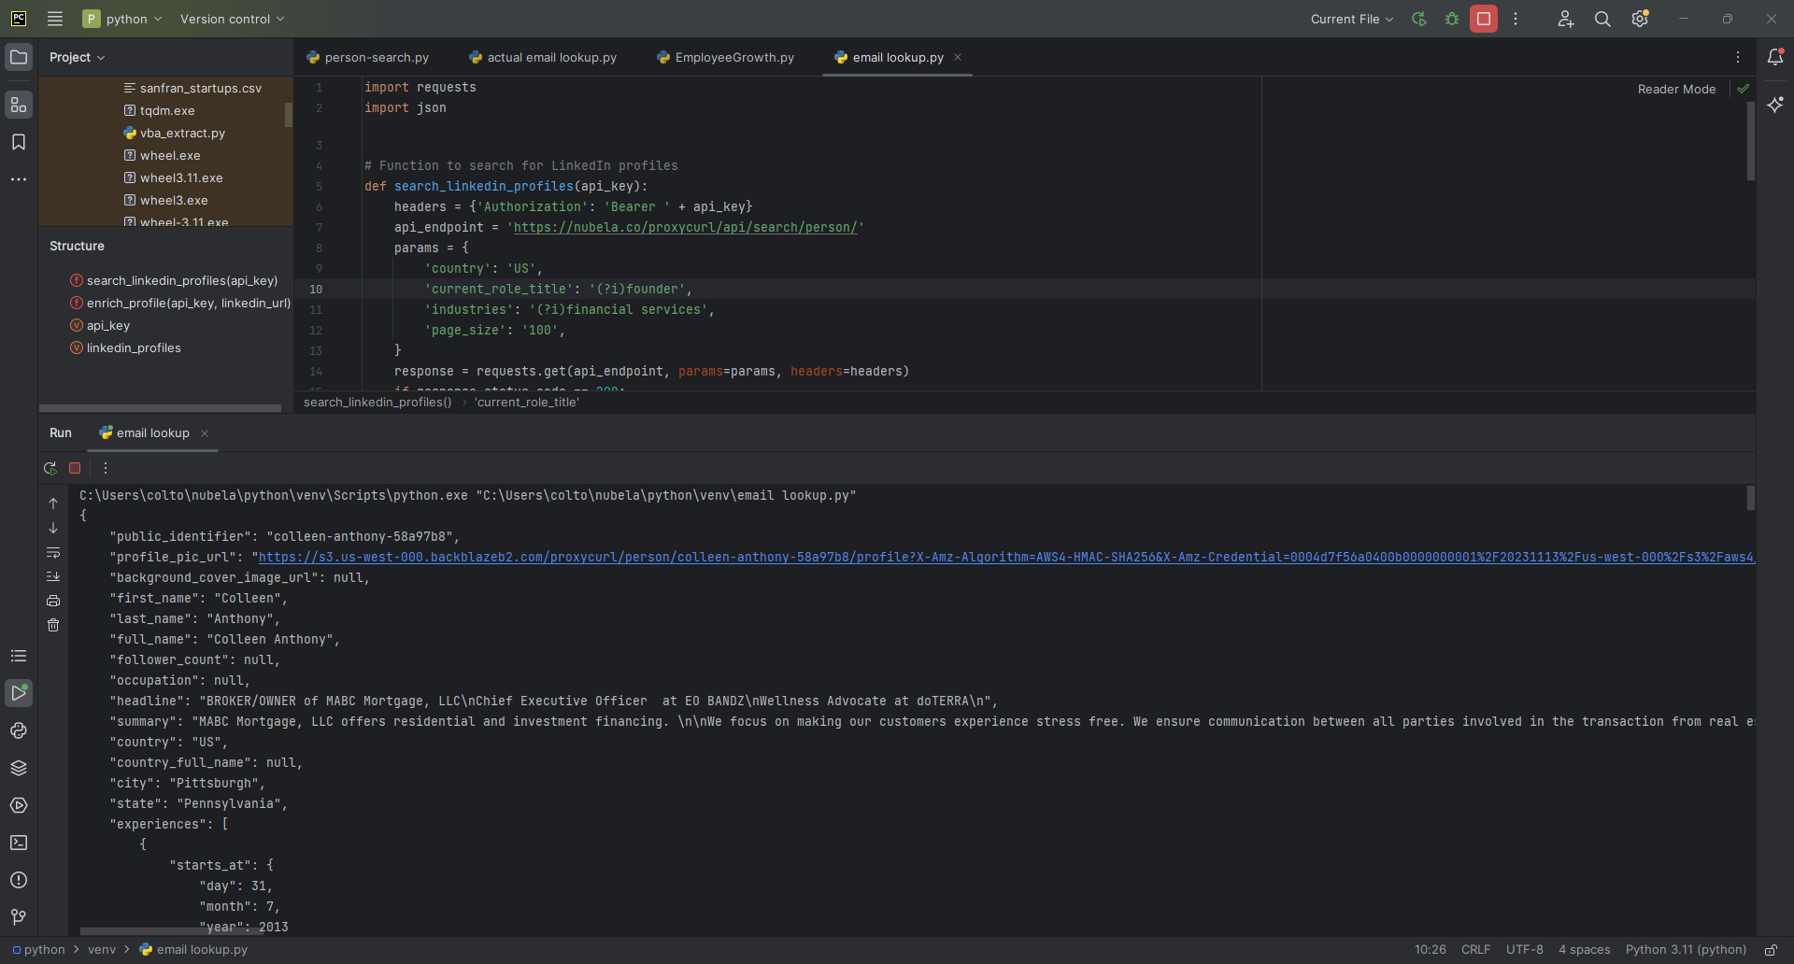This screenshot has width=1794, height=964.
Task: Expand the Project view selector
Action: 77,57
